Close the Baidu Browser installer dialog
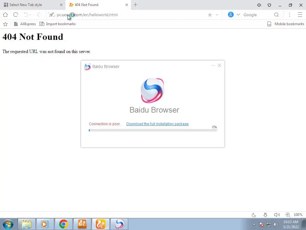 (219, 65)
